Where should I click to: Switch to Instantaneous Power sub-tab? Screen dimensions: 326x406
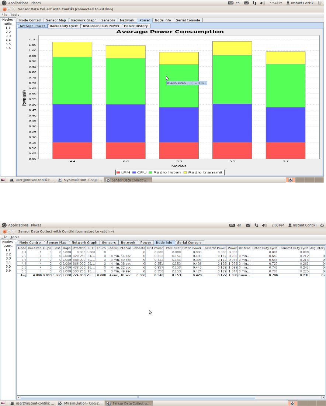[x=101, y=26]
